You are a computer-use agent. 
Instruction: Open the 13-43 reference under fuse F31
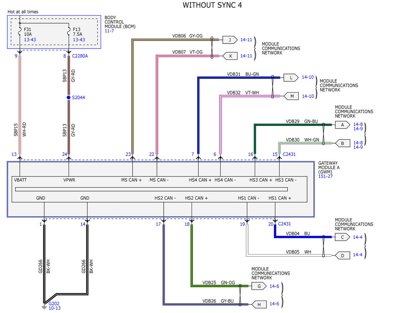30,40
